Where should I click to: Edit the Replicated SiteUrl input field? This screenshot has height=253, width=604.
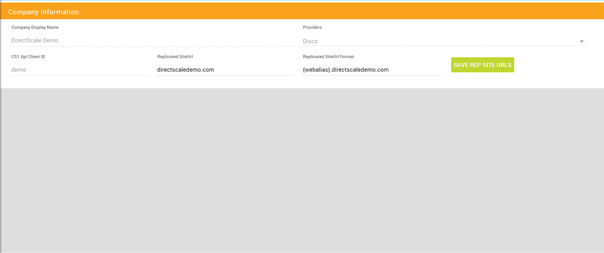tap(226, 70)
